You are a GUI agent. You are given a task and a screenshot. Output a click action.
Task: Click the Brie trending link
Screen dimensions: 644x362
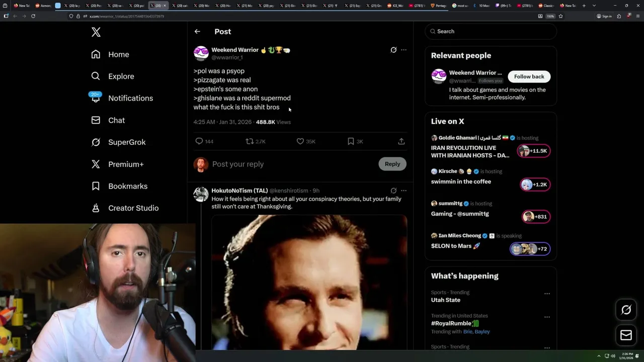point(468,332)
